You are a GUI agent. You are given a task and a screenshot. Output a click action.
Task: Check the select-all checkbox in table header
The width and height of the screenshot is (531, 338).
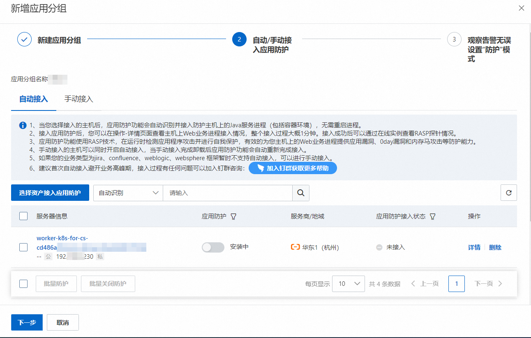[23, 216]
